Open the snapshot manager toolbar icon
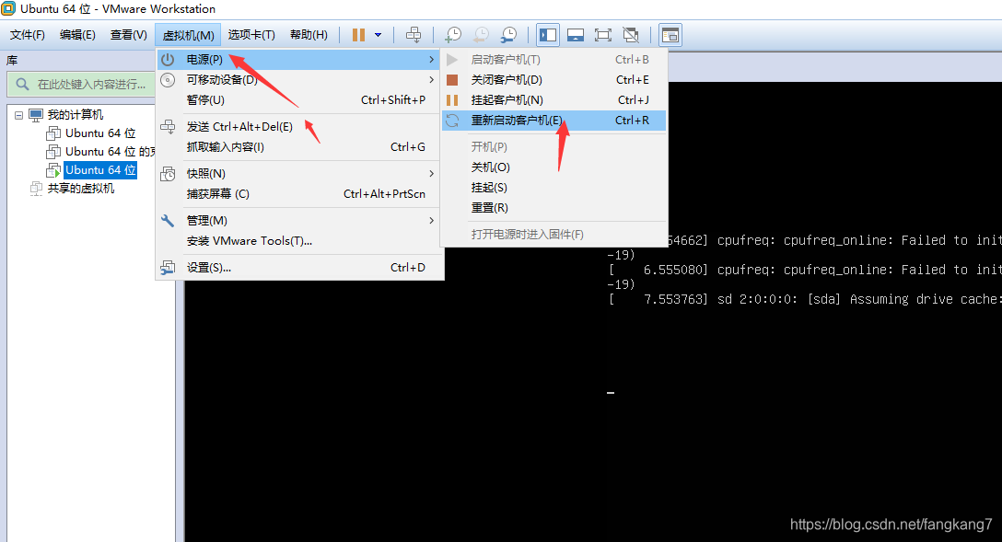1002x542 pixels. [x=508, y=34]
